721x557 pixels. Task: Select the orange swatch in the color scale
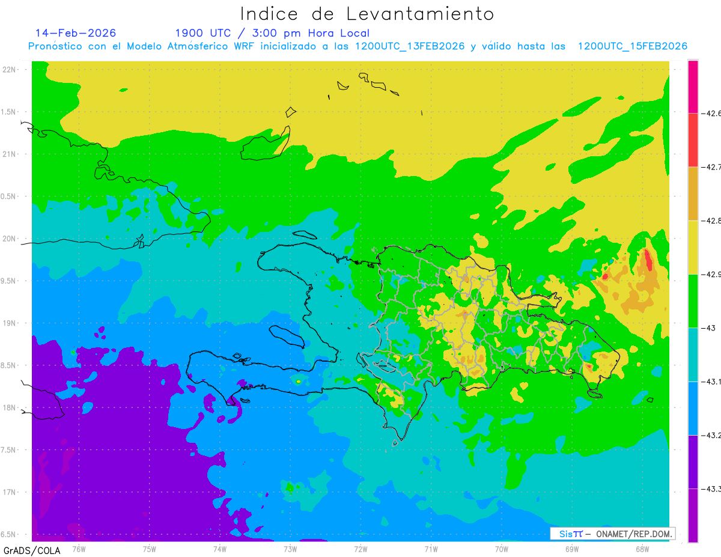[x=693, y=193]
